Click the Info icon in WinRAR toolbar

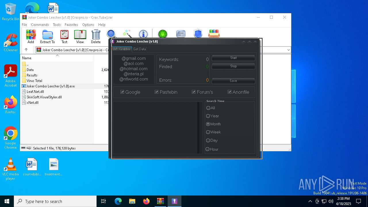pyautogui.click(x=143, y=34)
